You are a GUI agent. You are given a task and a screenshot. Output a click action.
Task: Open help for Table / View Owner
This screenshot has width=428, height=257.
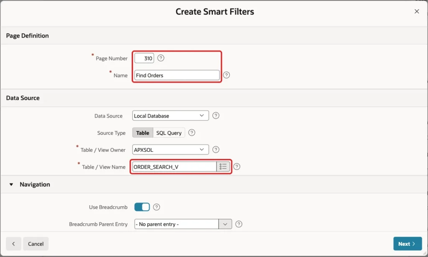point(216,150)
